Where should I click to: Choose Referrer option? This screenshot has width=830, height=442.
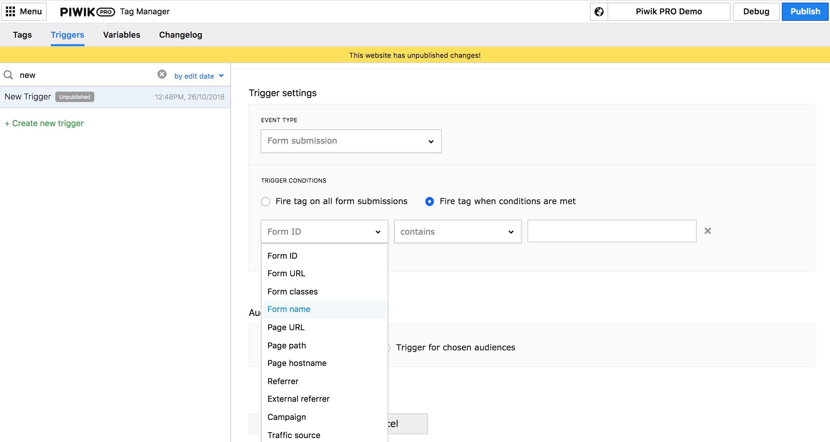pyautogui.click(x=324, y=381)
